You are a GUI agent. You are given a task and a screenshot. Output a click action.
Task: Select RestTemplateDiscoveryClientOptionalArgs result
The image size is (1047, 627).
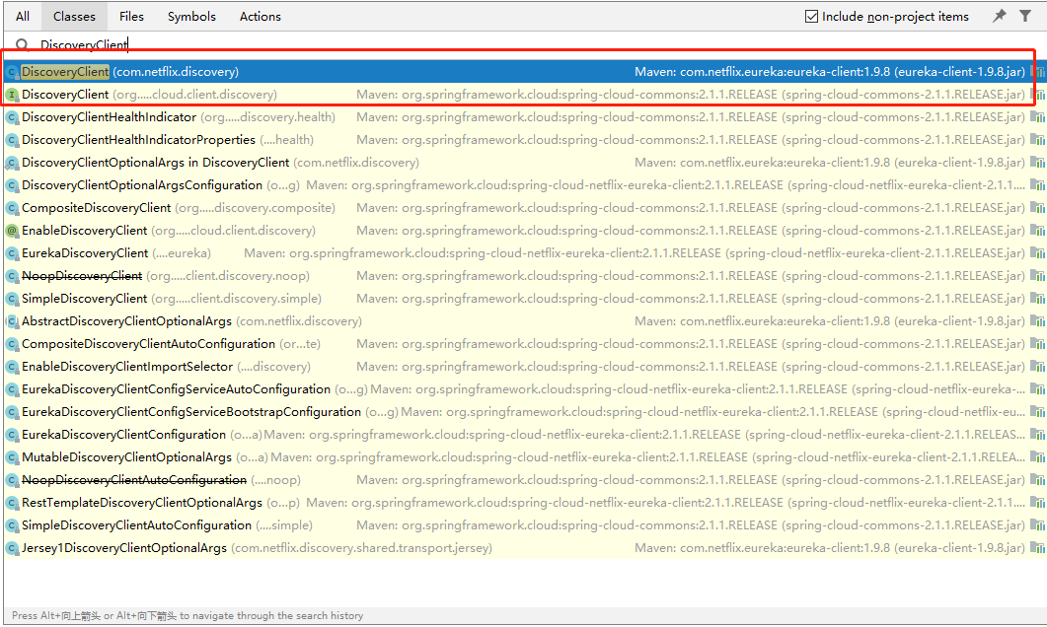524,502
